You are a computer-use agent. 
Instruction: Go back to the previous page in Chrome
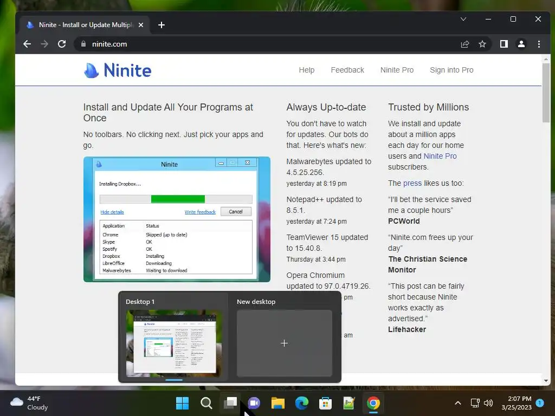click(x=27, y=44)
